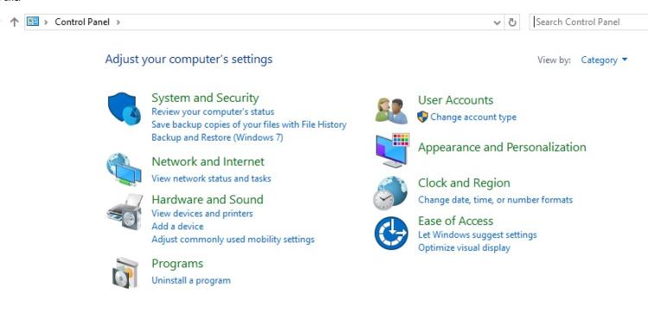Open Backup and Restore (Windows 7)

point(218,137)
